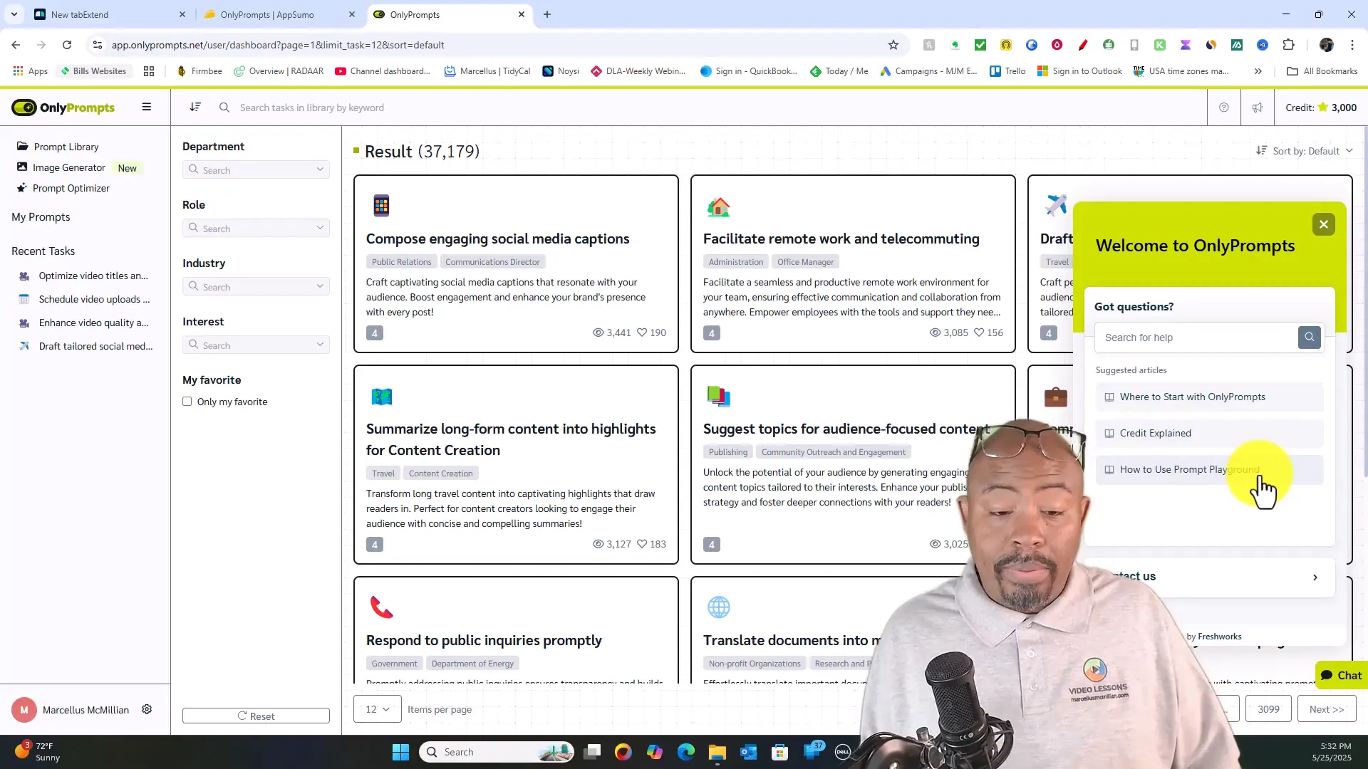Click the task library search field

click(712, 108)
